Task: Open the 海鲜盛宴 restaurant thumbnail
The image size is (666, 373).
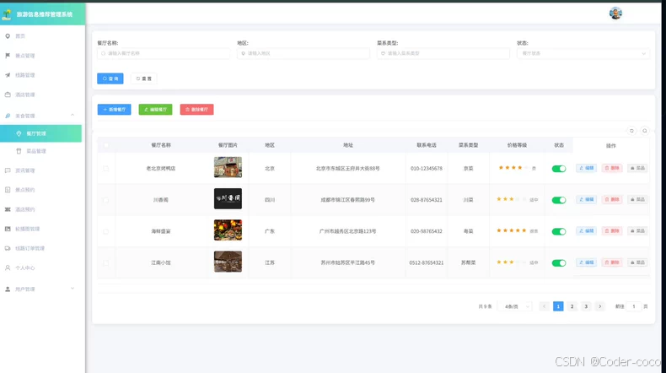Action: [x=228, y=230]
